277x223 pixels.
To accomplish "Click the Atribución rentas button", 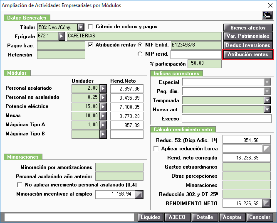I will click(248, 54).
